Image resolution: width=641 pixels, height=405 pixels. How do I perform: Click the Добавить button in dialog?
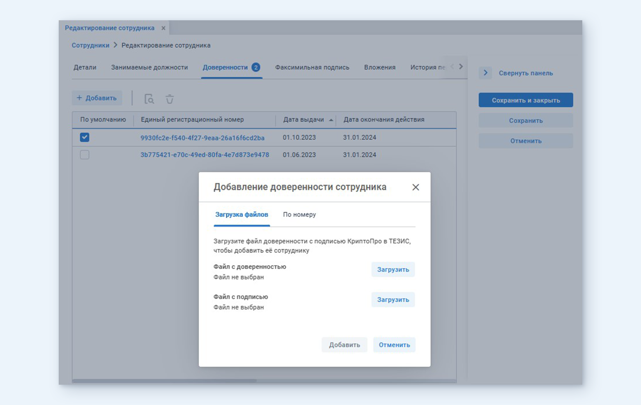(344, 345)
